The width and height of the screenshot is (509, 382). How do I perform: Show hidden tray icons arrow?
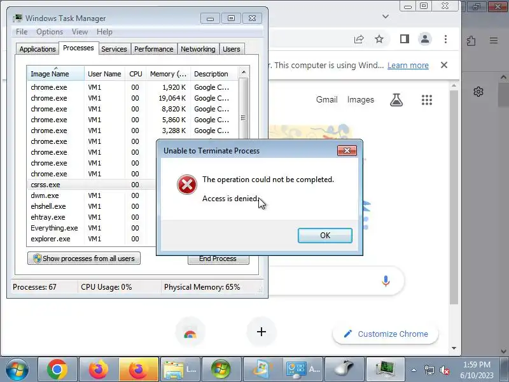[x=414, y=370]
